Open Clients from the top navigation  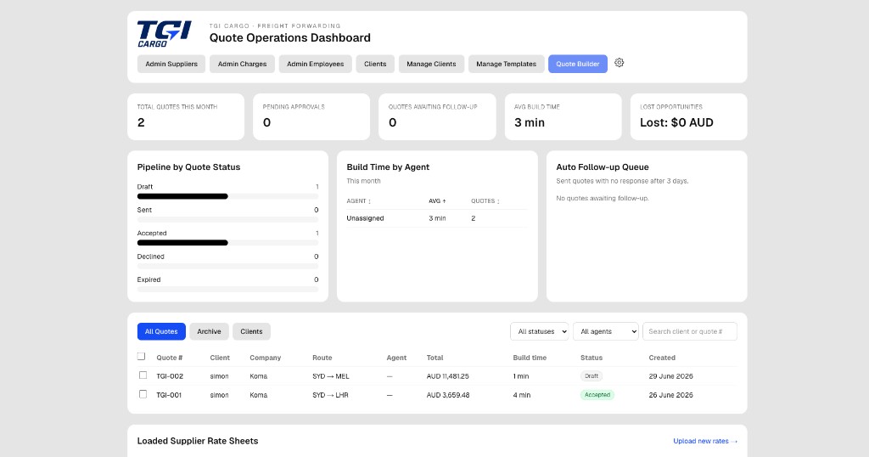(x=375, y=64)
